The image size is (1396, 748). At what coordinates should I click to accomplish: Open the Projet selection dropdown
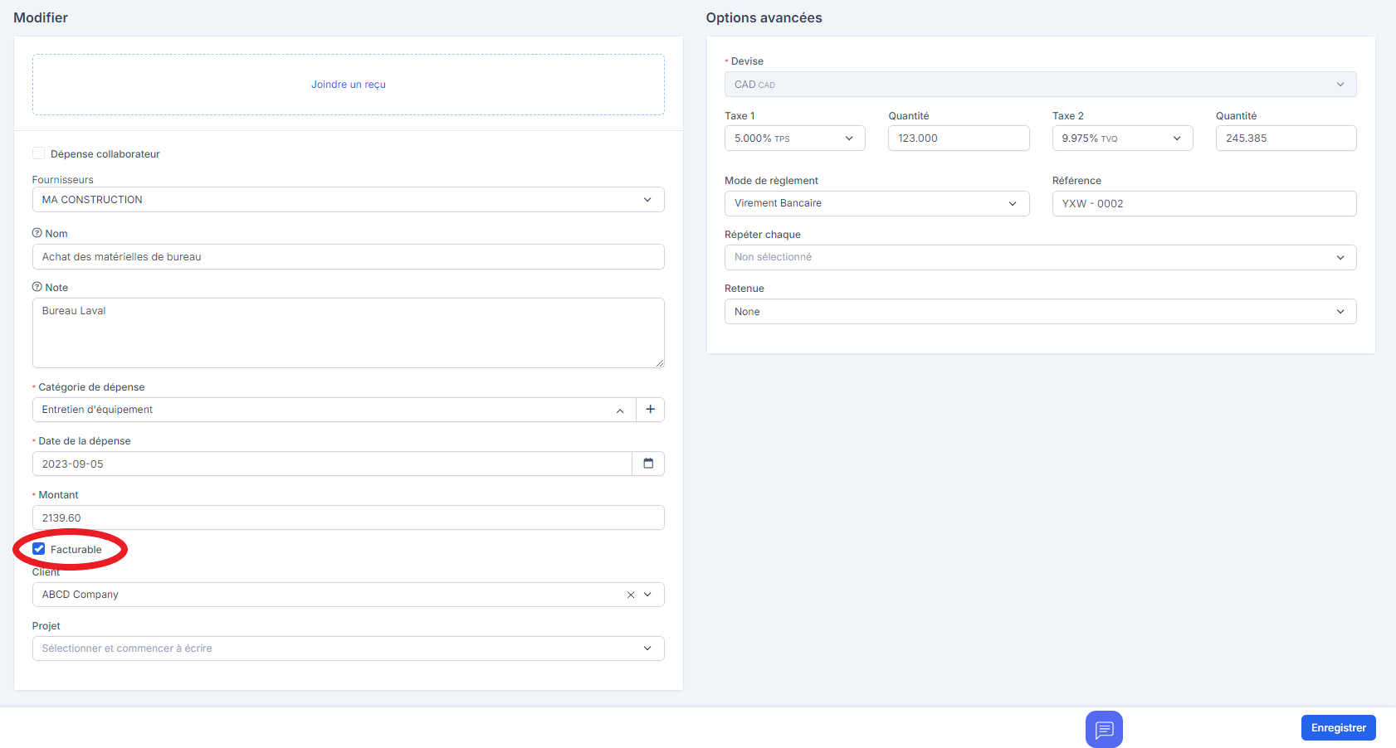(x=349, y=648)
